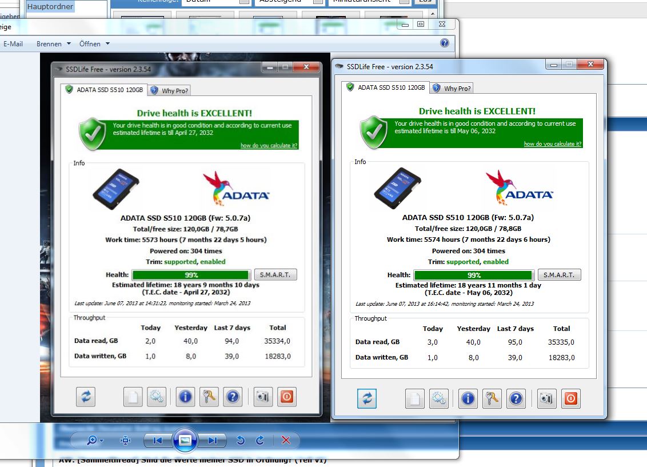
Task: Click 99% health bar in left SSDLife picture
Action: [x=191, y=275]
